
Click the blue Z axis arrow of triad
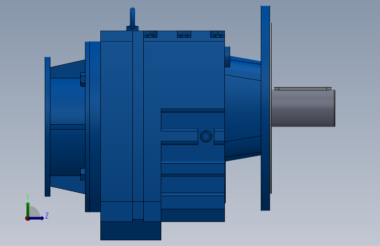click(x=36, y=218)
